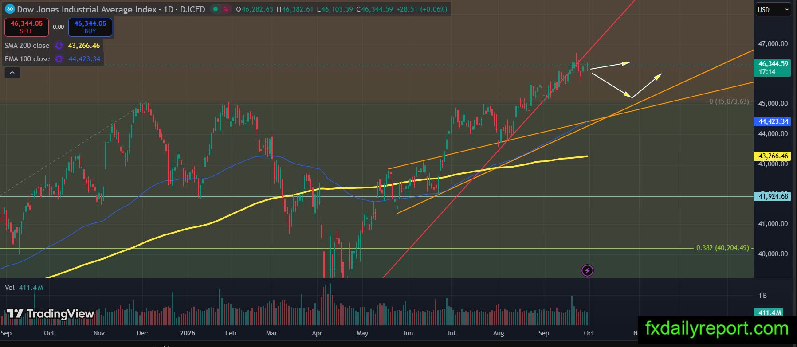Click the Feb label on the time axis

click(x=230, y=333)
